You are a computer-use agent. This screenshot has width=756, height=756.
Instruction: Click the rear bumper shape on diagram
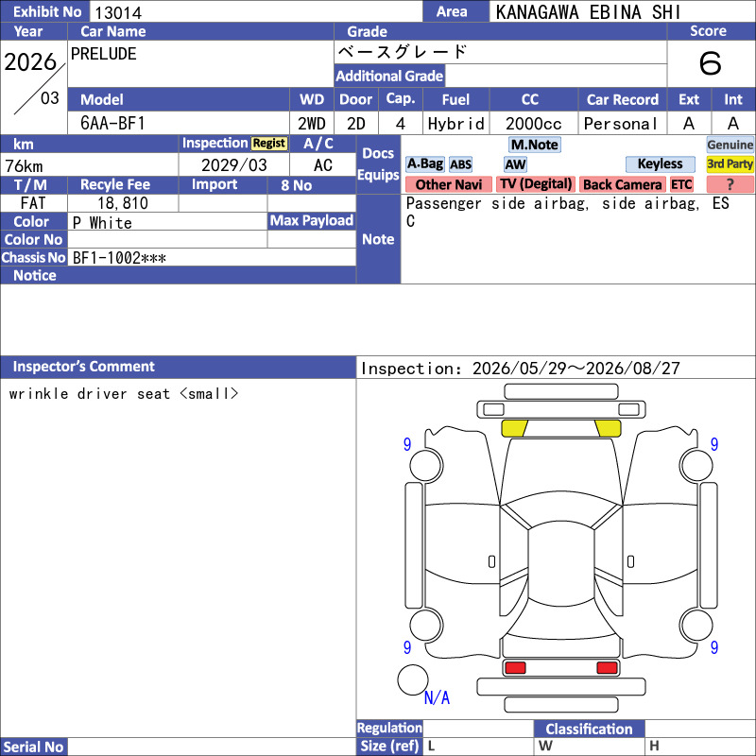tap(561, 687)
